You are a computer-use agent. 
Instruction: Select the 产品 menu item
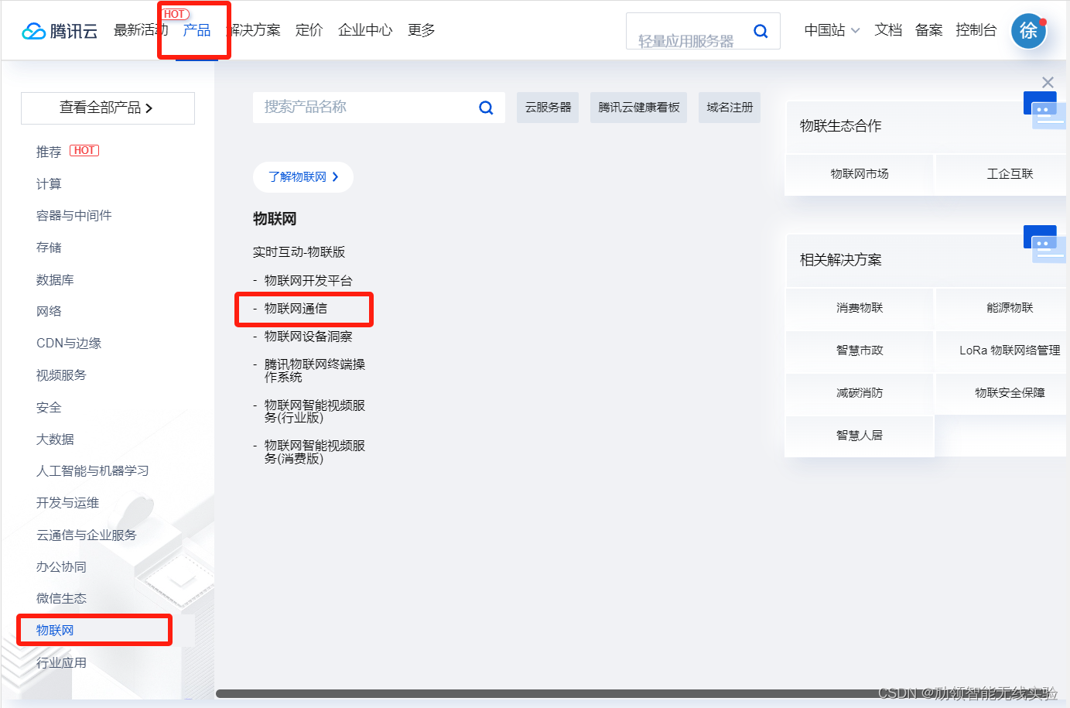(196, 30)
